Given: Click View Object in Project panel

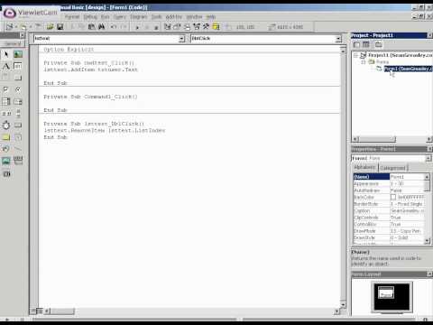Looking at the screenshot, I should [366, 45].
